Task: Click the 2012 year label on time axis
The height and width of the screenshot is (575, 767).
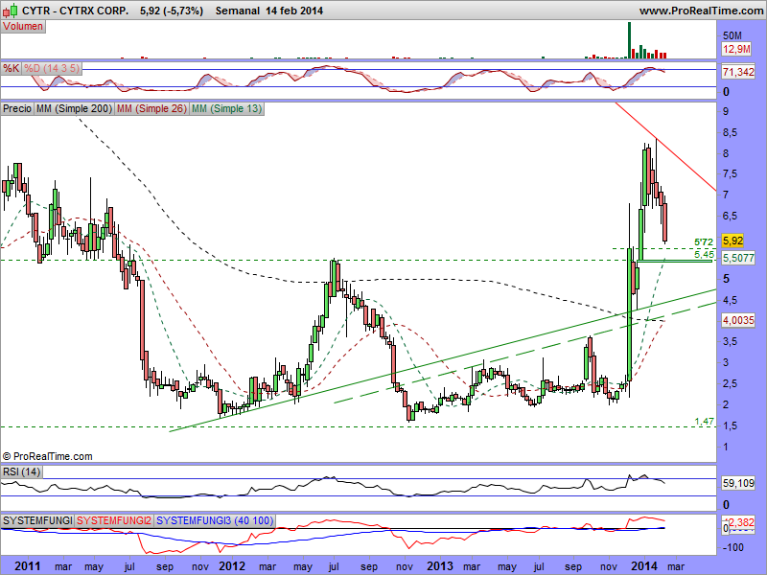Action: 231,565
